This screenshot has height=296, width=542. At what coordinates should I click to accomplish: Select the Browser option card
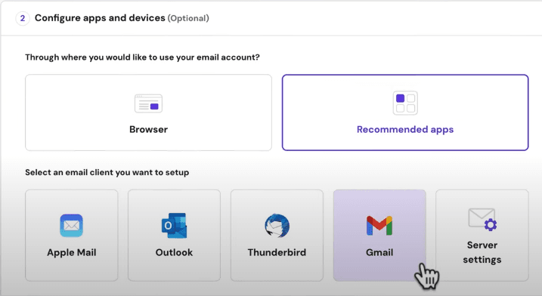pyautogui.click(x=148, y=113)
